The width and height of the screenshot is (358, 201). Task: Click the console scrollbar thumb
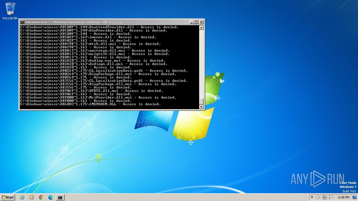click(201, 102)
